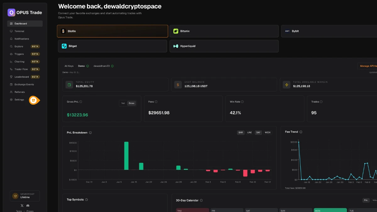Image resolution: width=377 pixels, height=212 pixels.
Task: Select the Demo API key tab
Action: [83, 66]
